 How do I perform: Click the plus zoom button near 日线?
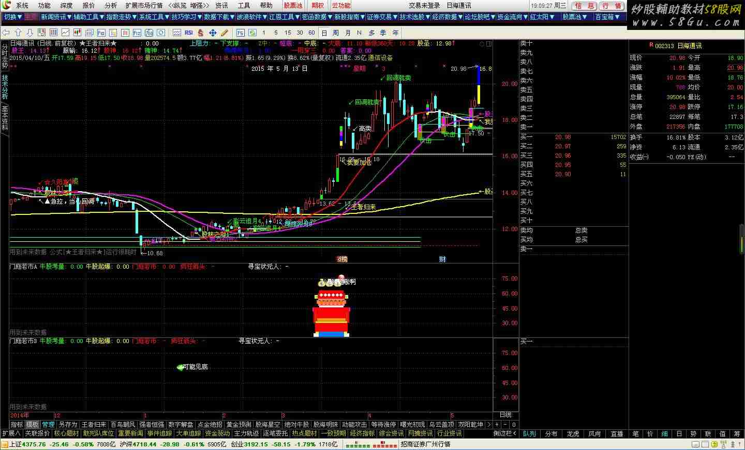point(497,425)
